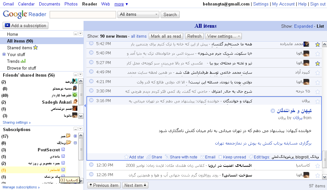Open the Sharing settings link

pyautogui.click(x=15, y=122)
